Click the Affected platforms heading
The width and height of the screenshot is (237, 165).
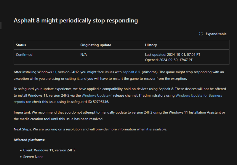29,140
